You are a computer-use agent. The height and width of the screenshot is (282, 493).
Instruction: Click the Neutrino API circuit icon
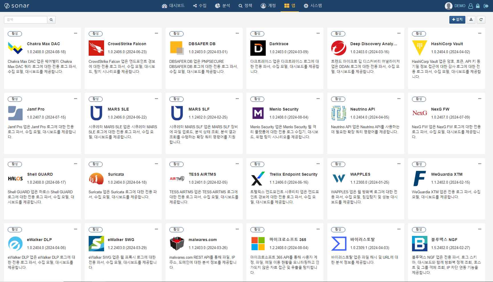click(339, 113)
